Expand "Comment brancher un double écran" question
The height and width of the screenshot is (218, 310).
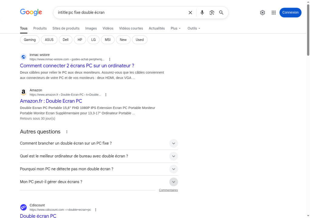click(x=173, y=143)
